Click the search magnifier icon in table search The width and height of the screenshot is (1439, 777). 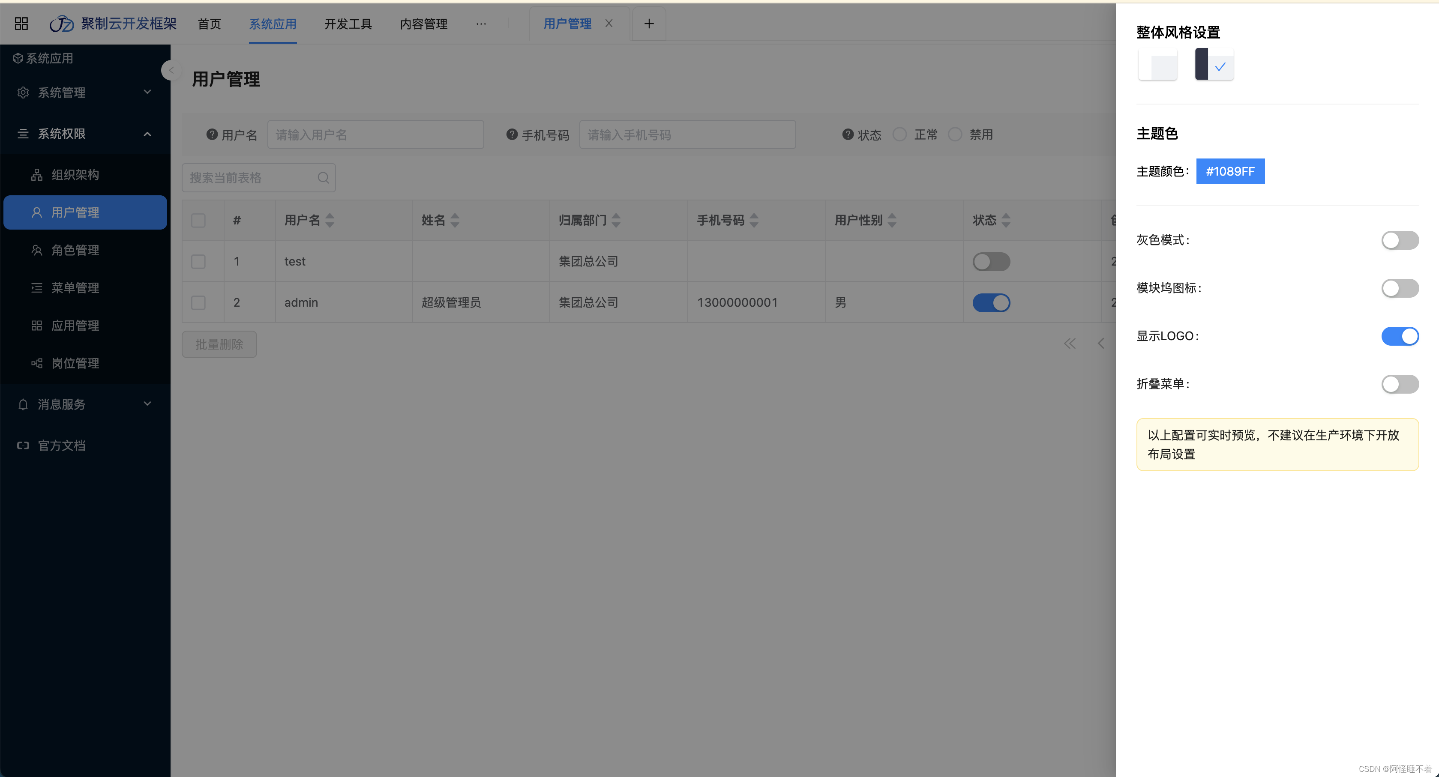[324, 177]
